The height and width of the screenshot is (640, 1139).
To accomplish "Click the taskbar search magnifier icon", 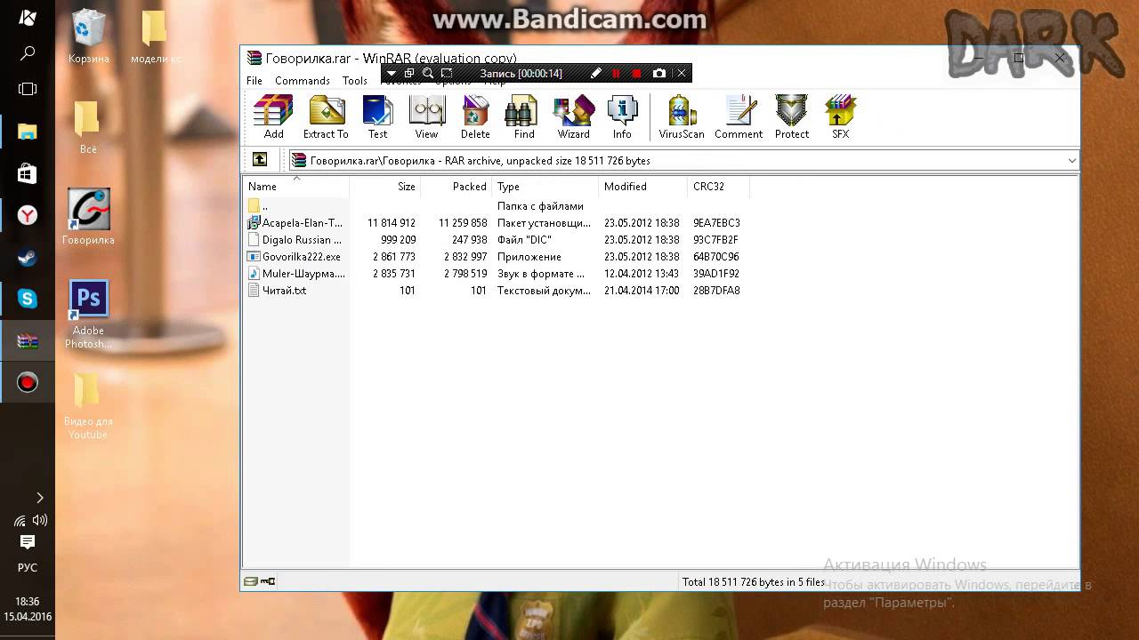I will tap(28, 54).
